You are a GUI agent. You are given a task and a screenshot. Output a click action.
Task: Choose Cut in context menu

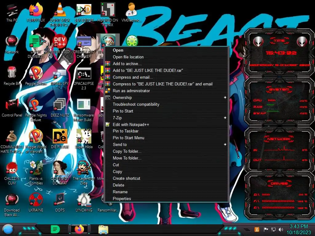click(x=166, y=165)
